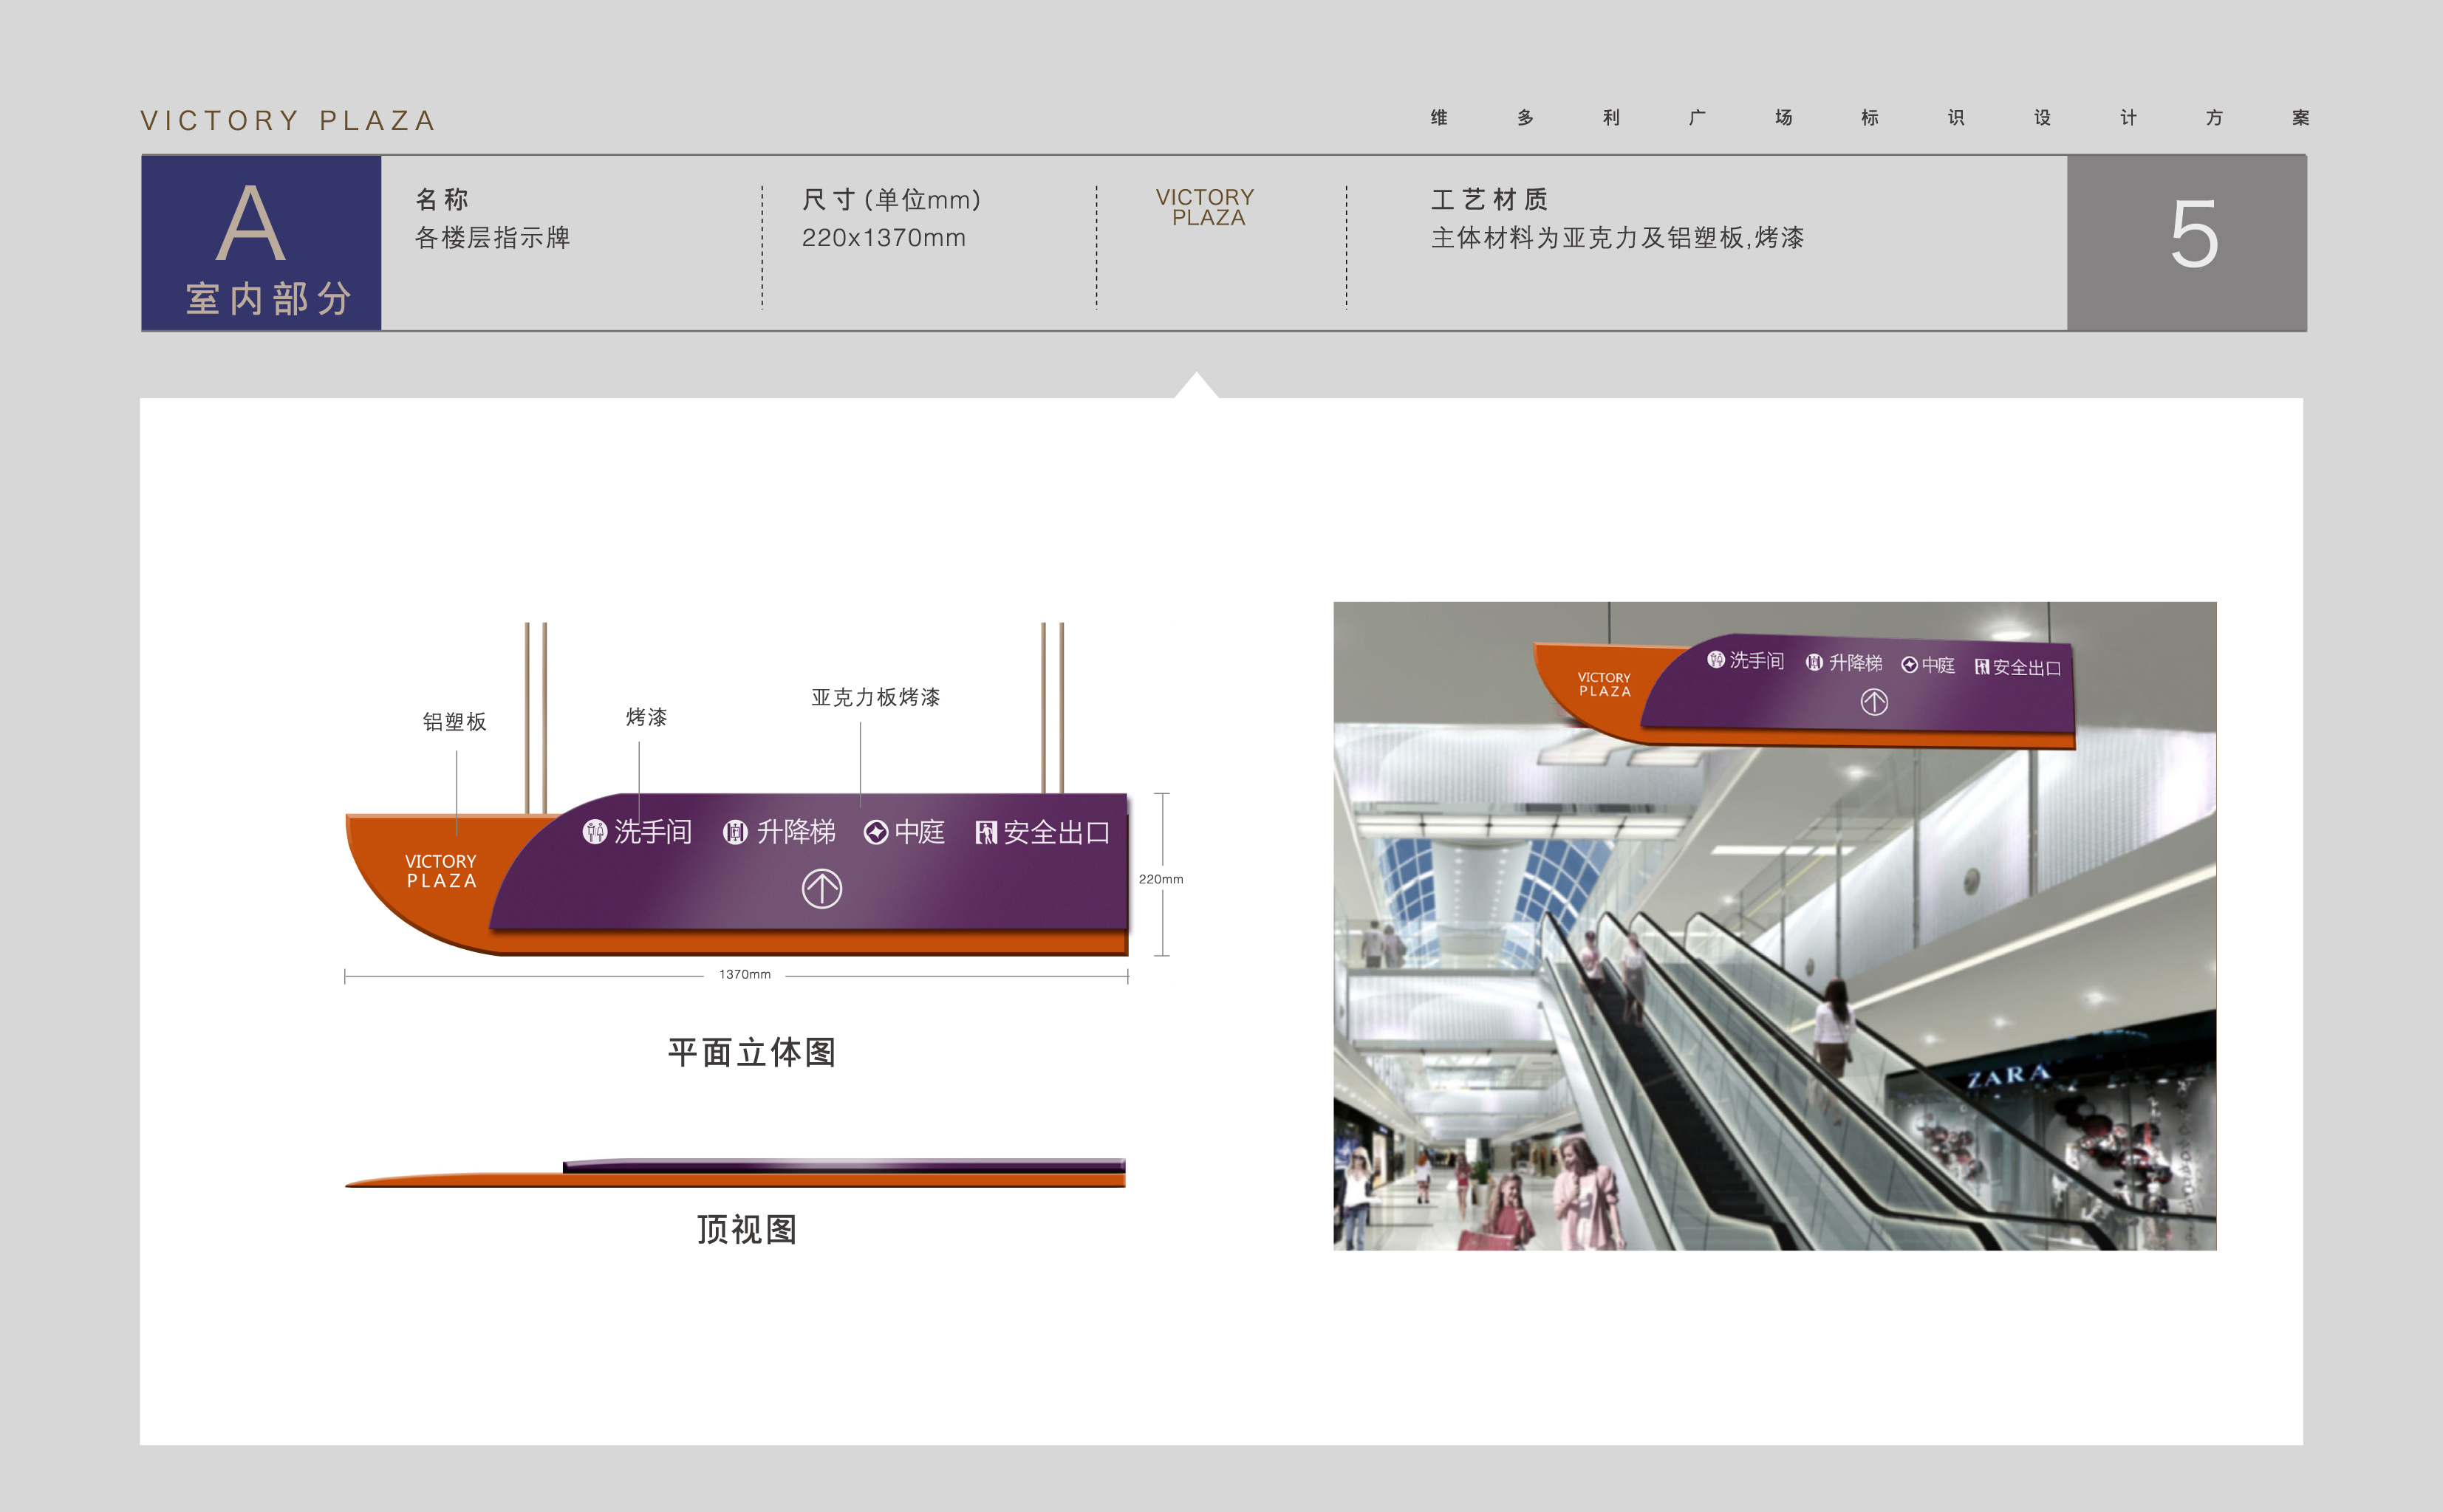Expand the 工艺材质 header section
The image size is (2443, 1512).
1490,200
